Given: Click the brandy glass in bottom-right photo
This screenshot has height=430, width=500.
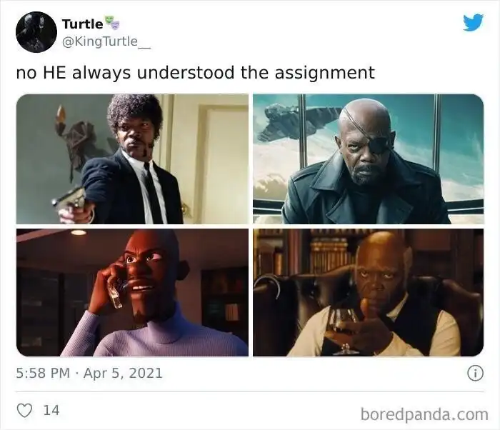Looking at the screenshot, I should 344,331.
